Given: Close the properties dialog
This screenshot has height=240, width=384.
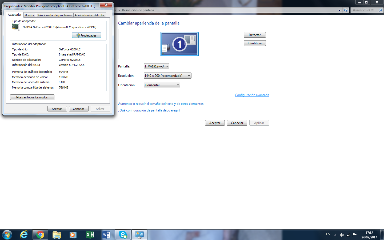Looking at the screenshot, I should click(x=106, y=5).
